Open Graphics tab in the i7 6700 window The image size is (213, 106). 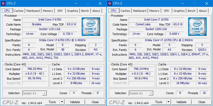(72, 11)
